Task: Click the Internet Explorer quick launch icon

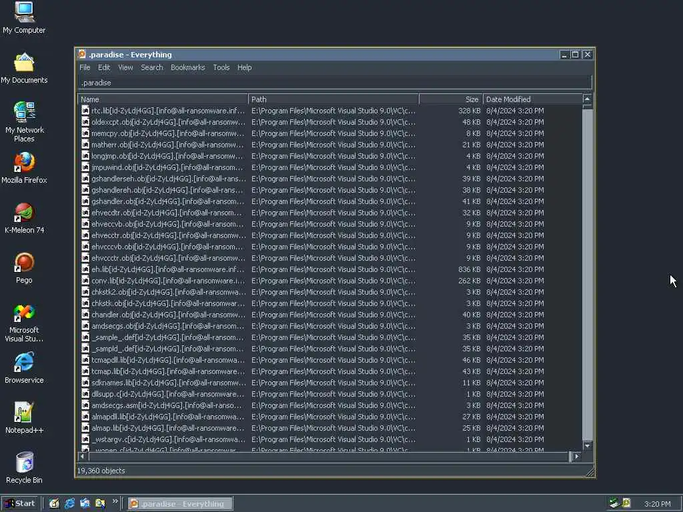Action: [69, 503]
